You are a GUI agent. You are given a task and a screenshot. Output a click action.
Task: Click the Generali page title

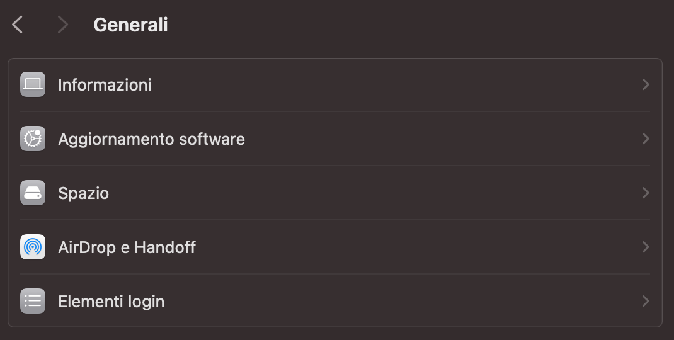click(x=130, y=25)
